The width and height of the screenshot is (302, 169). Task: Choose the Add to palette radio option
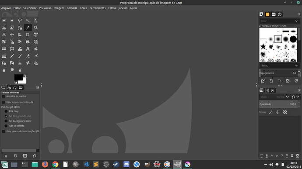(x=6, y=126)
